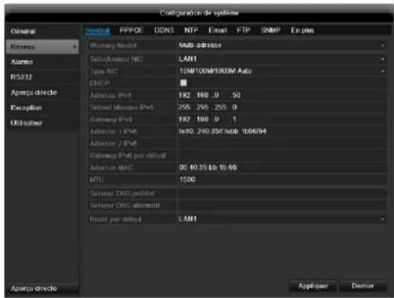Click the Derrière button
This screenshot has height=298, width=394.
363,286
